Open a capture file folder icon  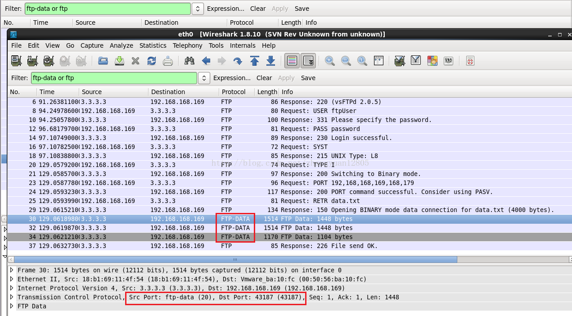click(103, 61)
